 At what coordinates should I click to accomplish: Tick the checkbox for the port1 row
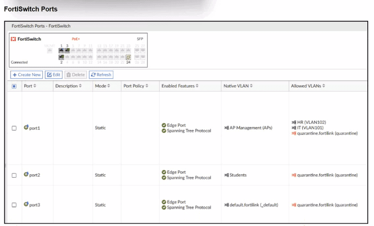[14, 128]
